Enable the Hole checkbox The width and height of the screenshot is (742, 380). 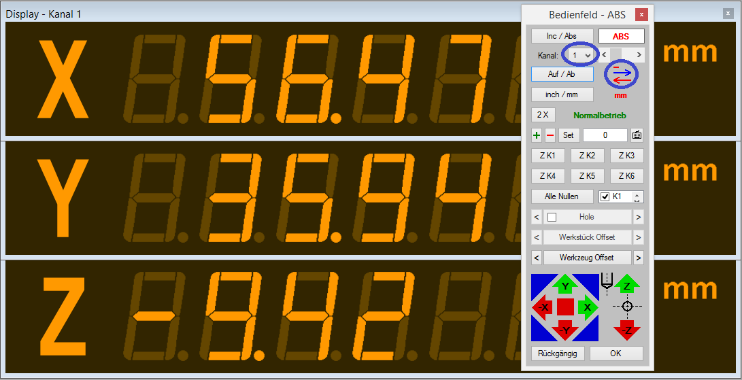pyautogui.click(x=552, y=217)
